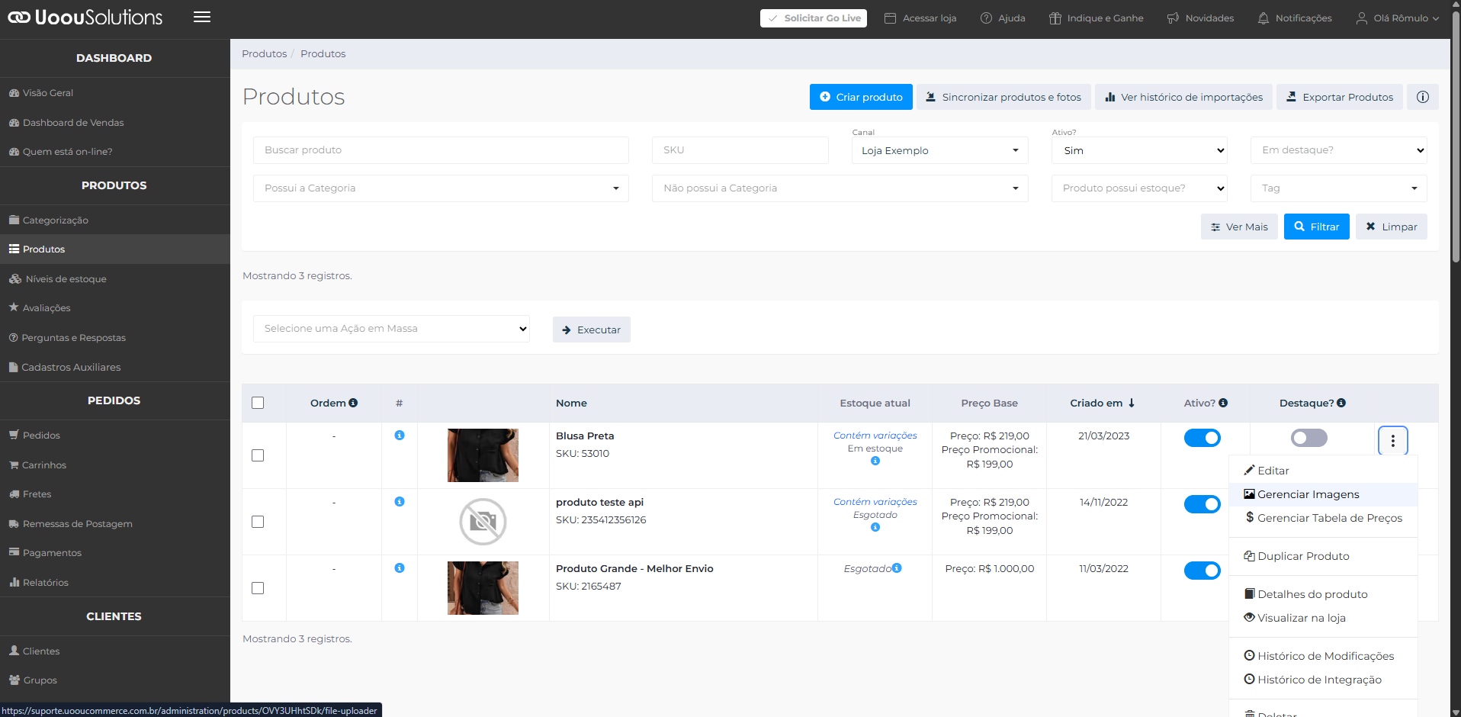Image resolution: width=1461 pixels, height=717 pixels.
Task: Choose Gerenciar Tabela de Preços
Action: pyautogui.click(x=1323, y=518)
